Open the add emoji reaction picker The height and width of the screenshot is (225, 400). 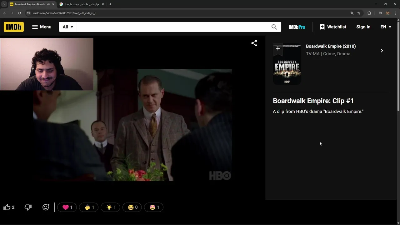(x=46, y=207)
